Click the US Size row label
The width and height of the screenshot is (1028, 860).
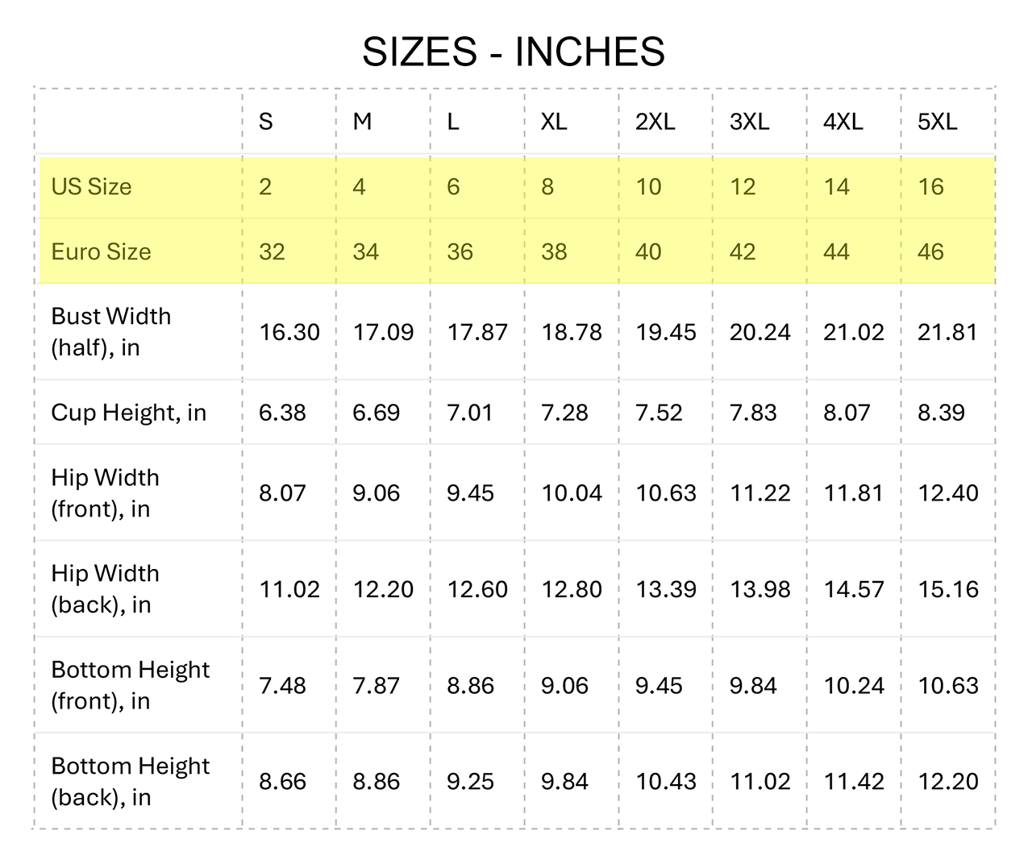coord(91,187)
